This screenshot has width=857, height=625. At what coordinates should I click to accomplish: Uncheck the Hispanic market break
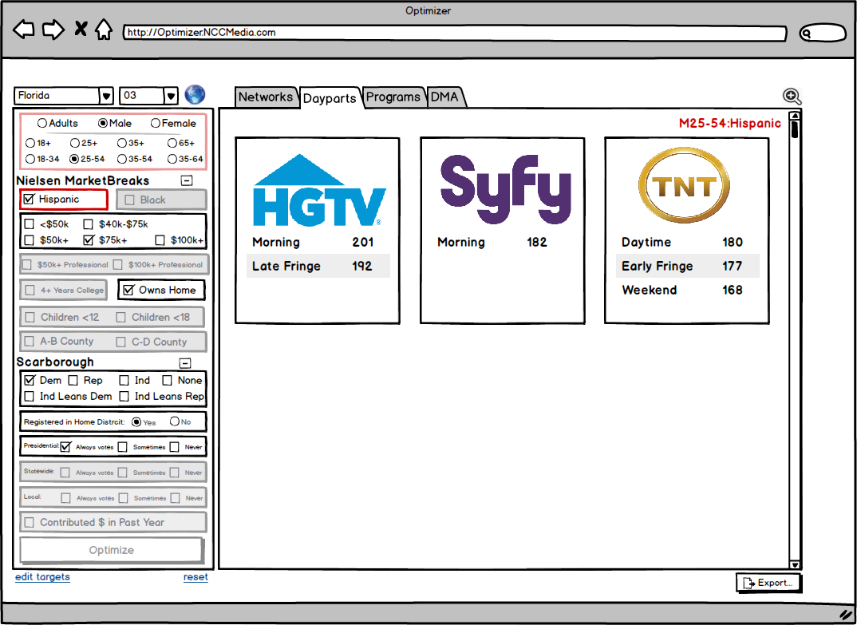pos(30,199)
